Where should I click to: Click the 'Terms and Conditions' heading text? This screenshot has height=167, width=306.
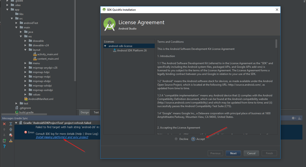pos(170,42)
